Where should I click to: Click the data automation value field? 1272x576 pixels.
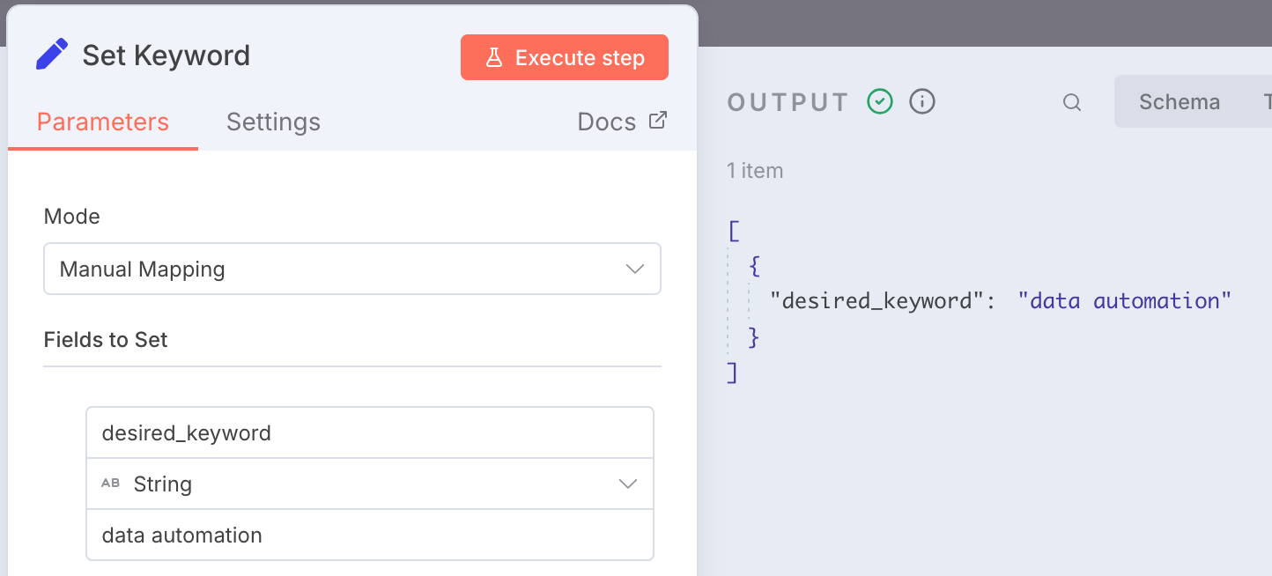point(369,535)
